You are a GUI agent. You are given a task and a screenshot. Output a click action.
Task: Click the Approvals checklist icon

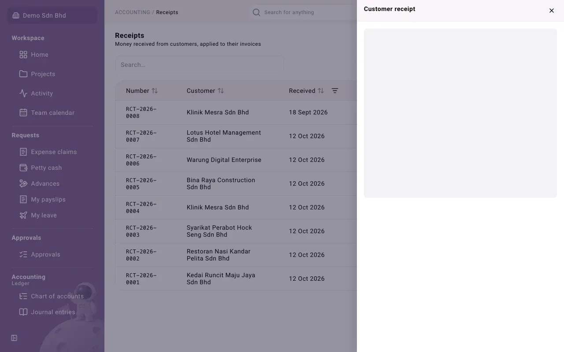pyautogui.click(x=23, y=254)
